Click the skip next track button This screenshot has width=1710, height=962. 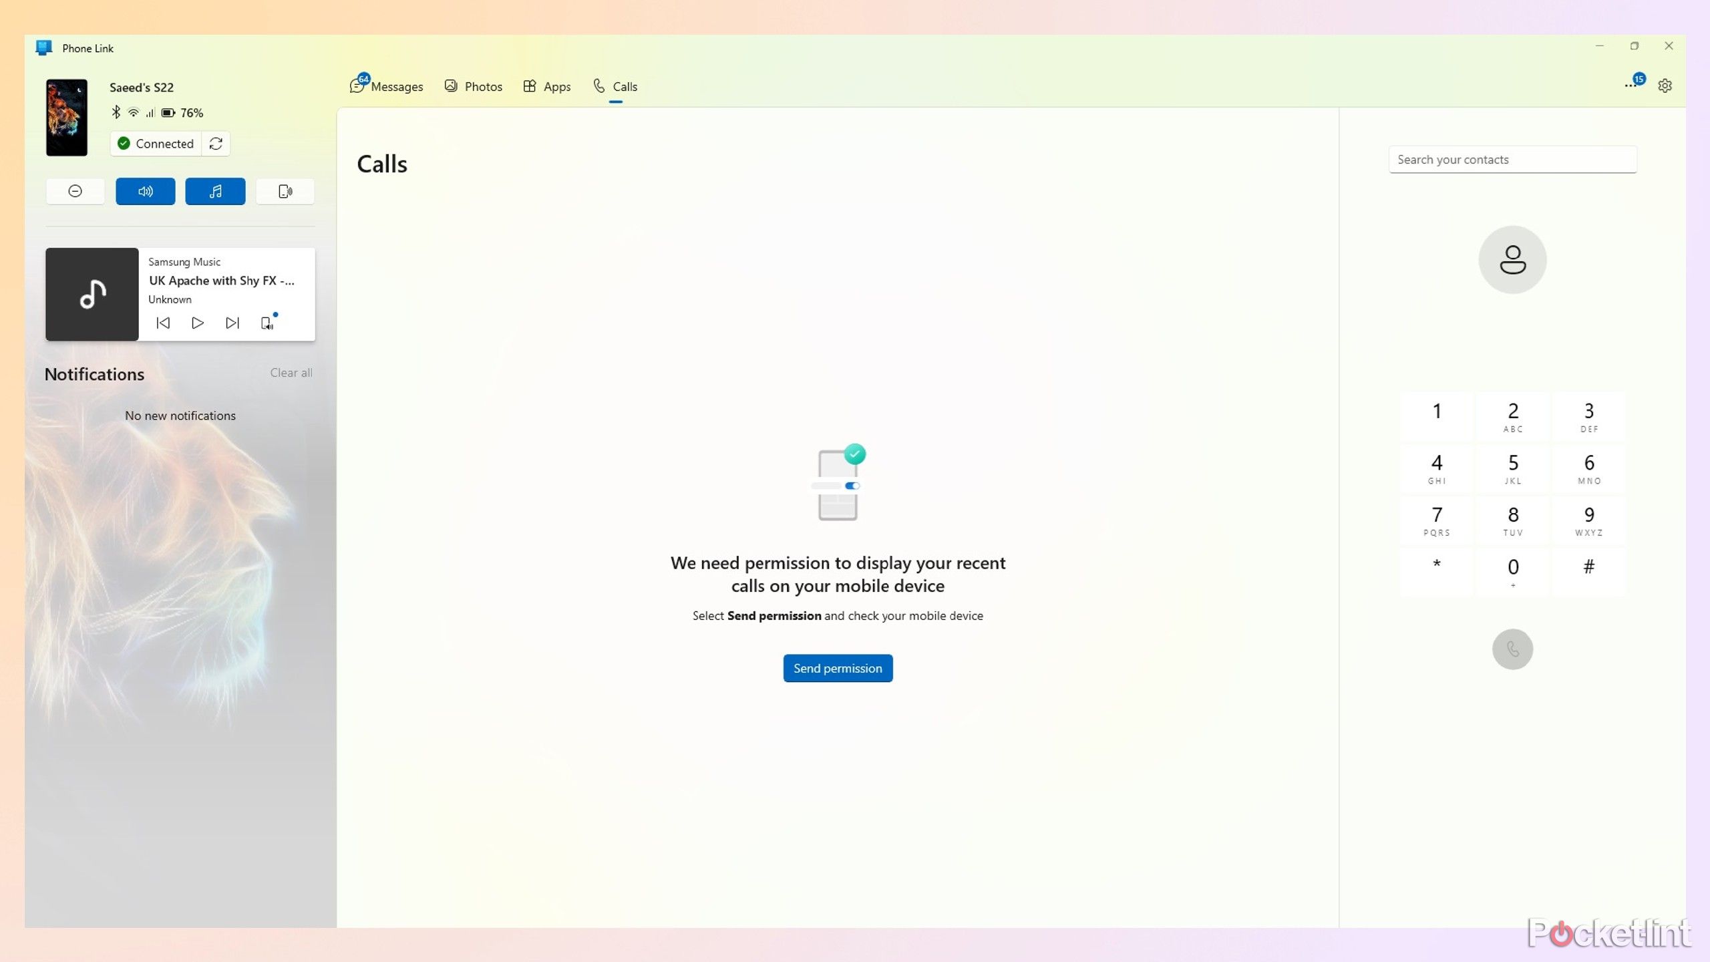[231, 323]
